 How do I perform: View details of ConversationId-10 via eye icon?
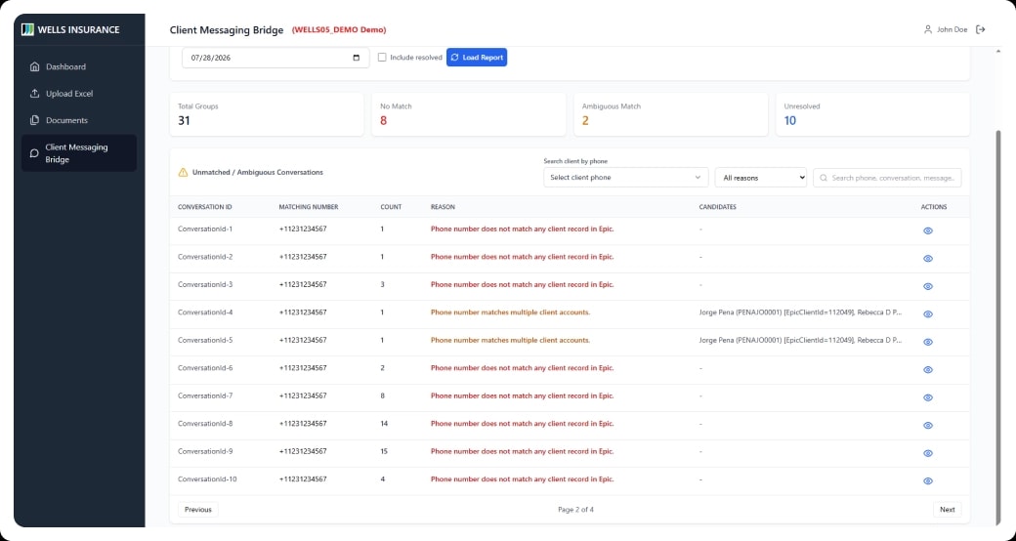point(928,480)
